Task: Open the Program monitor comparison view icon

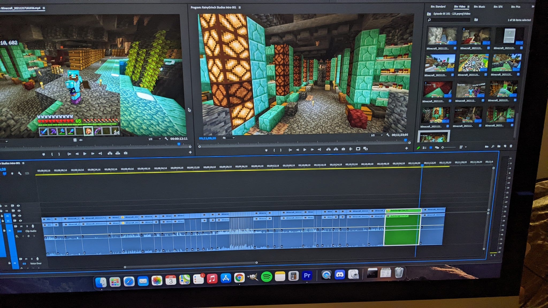Action: tap(365, 149)
